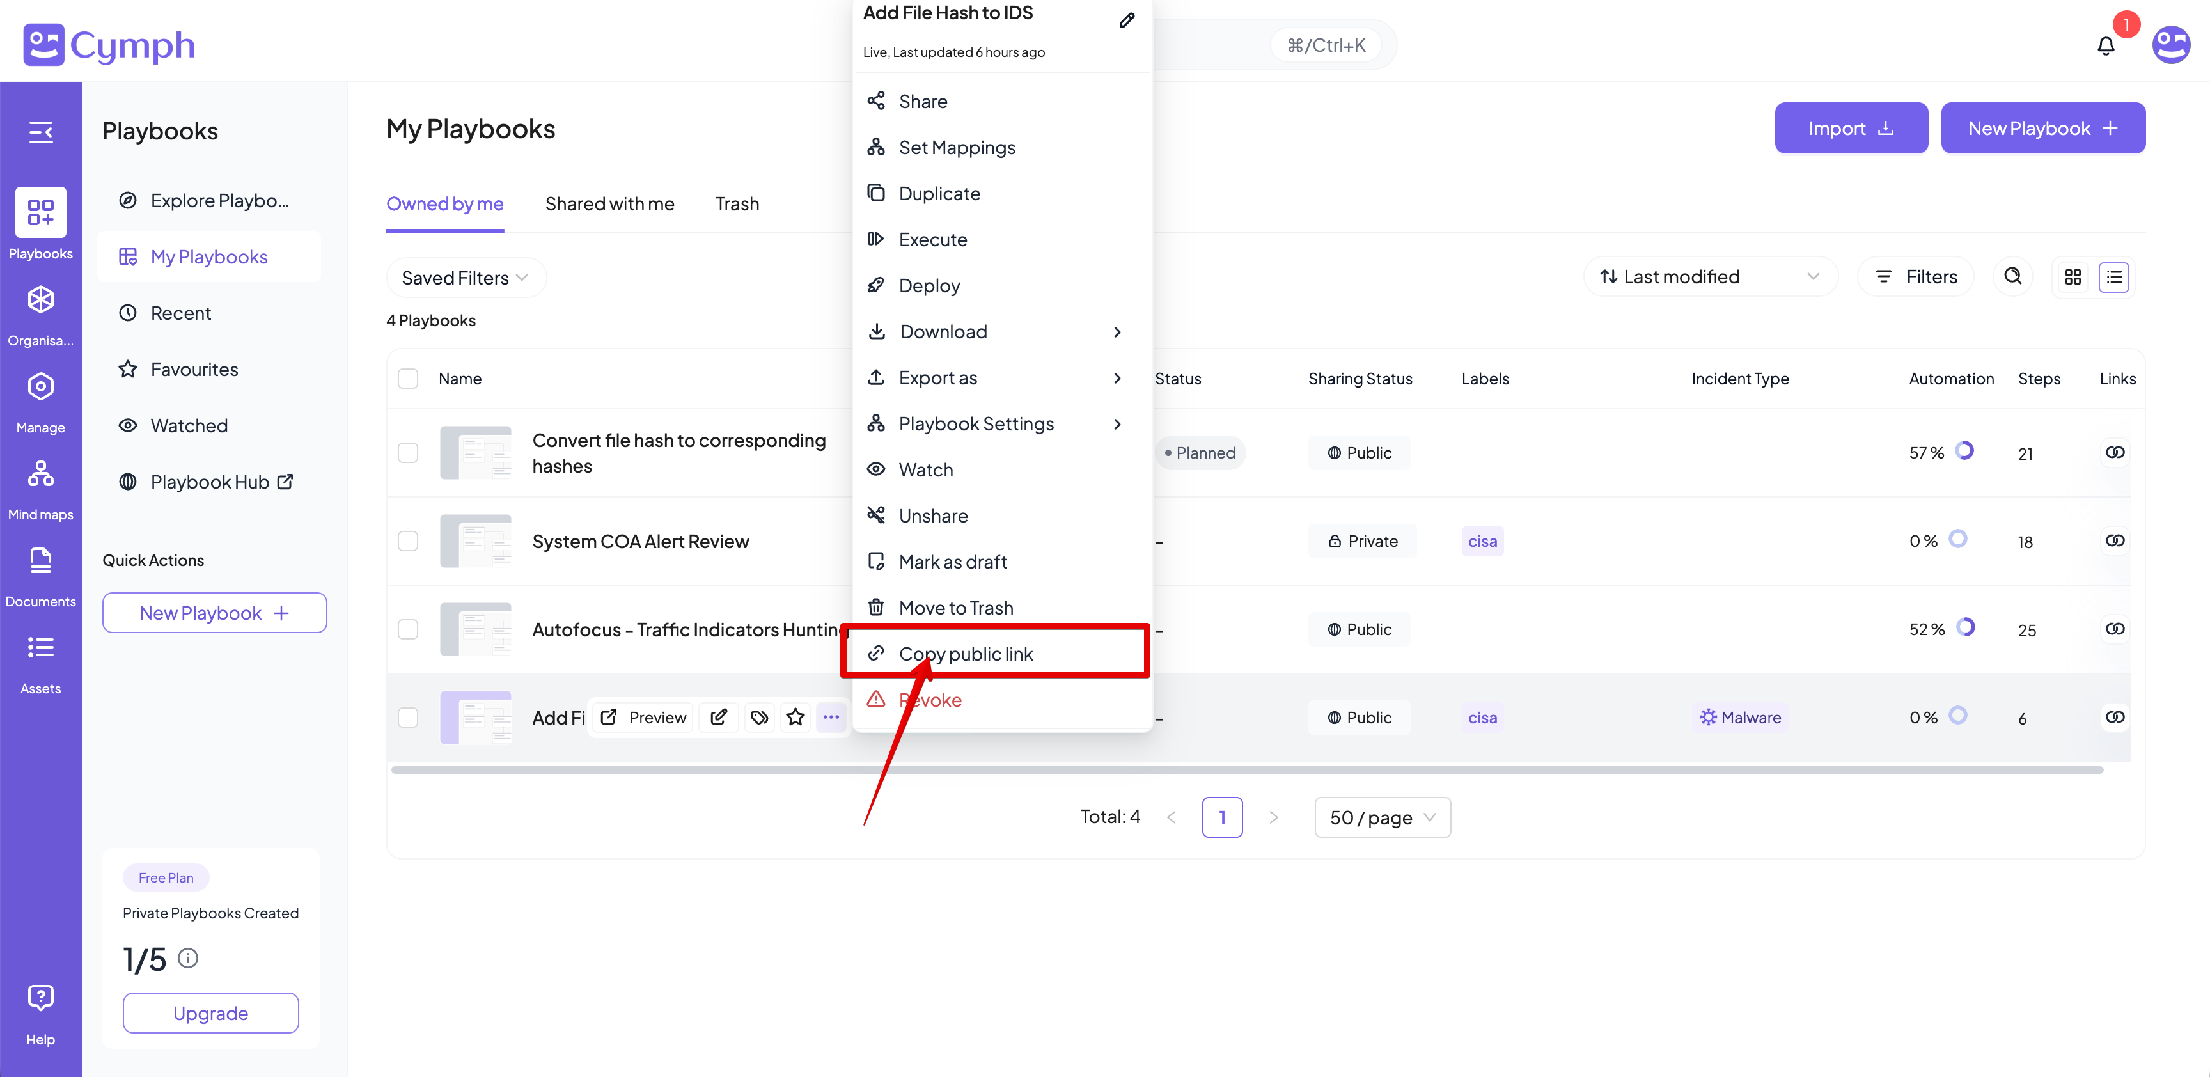
Task: Toggle the select-all checkbox in Name header
Action: click(409, 379)
